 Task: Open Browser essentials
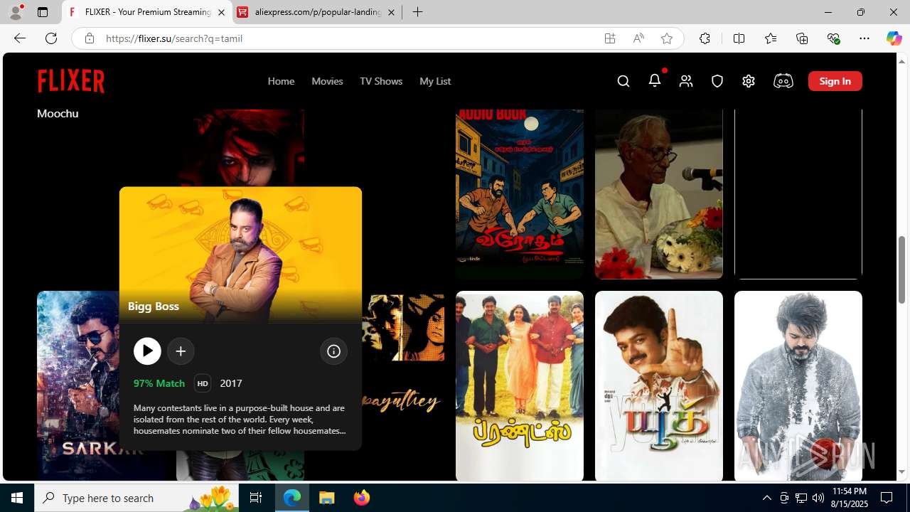[833, 38]
